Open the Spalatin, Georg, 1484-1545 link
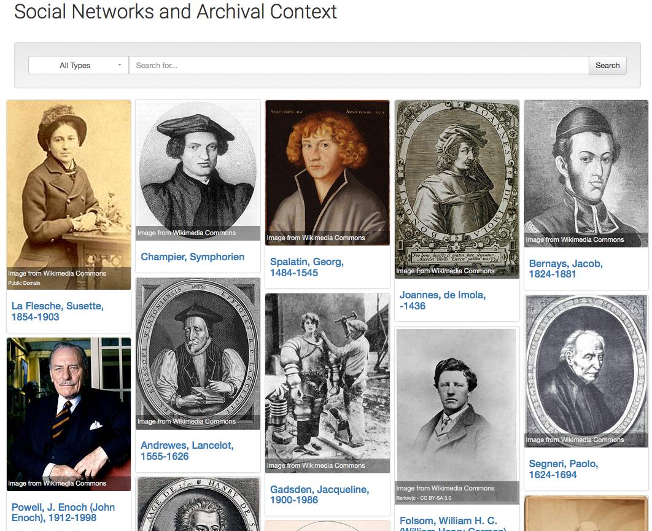Image resolution: width=652 pixels, height=531 pixels. tap(307, 268)
